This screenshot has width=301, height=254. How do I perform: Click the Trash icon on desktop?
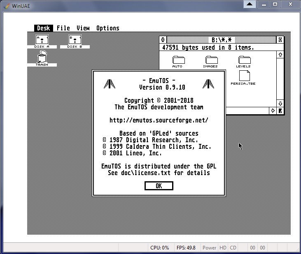tap(42, 58)
